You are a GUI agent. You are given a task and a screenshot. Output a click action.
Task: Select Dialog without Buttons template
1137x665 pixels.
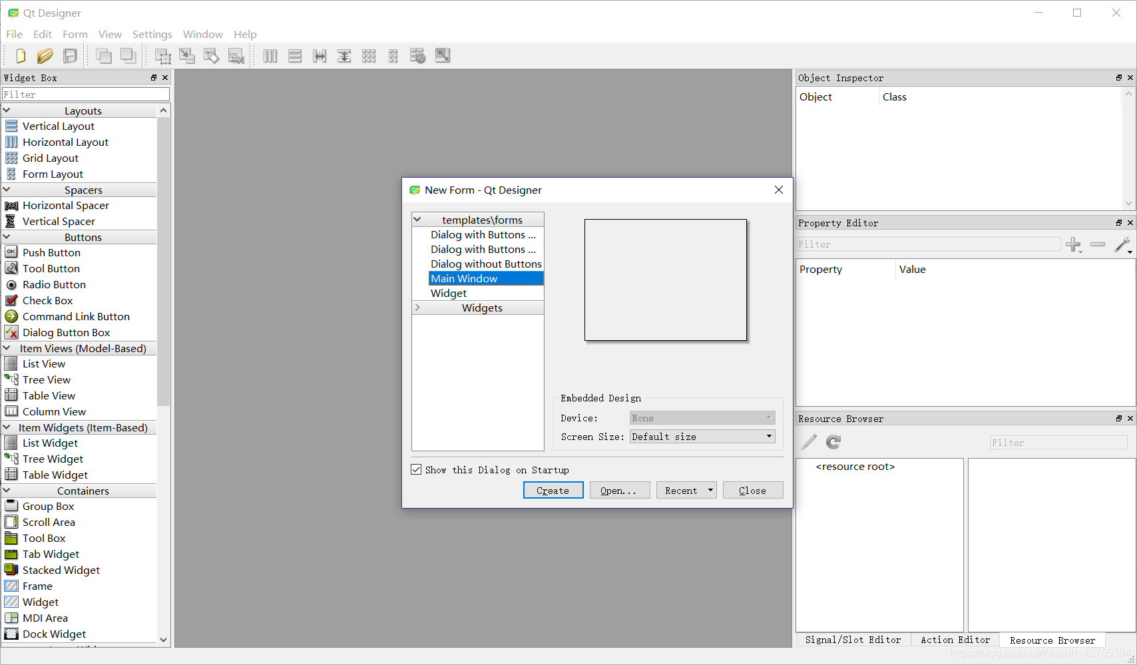486,264
